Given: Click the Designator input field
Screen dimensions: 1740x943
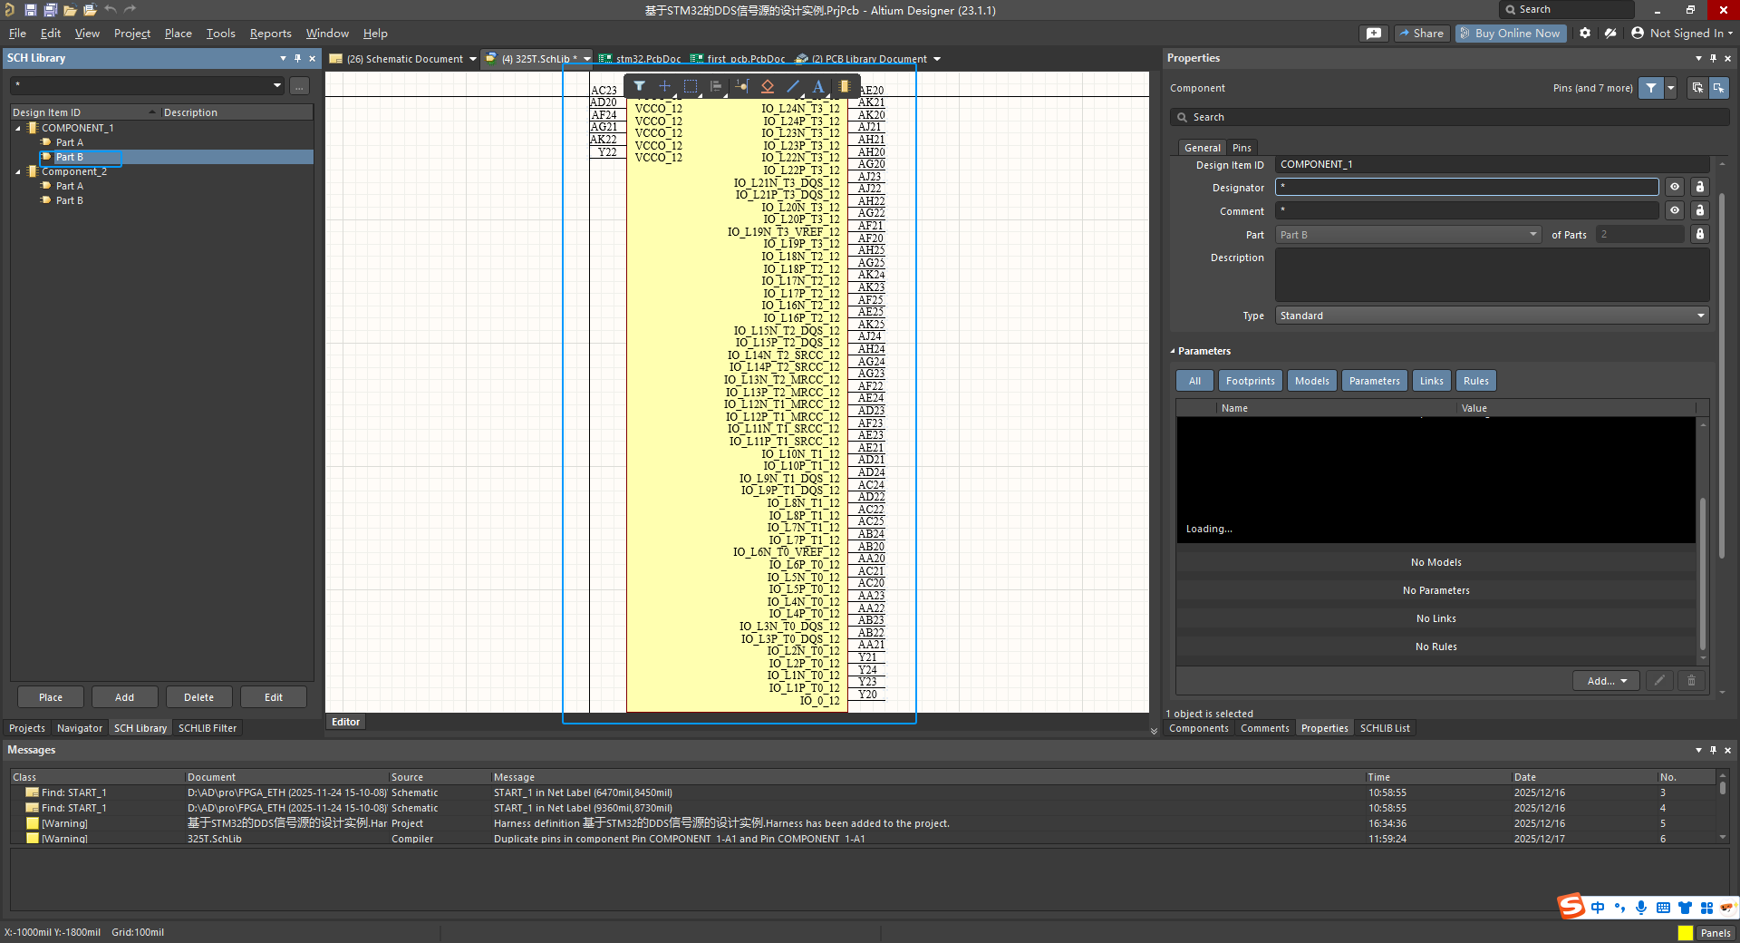Looking at the screenshot, I should (x=1467, y=187).
